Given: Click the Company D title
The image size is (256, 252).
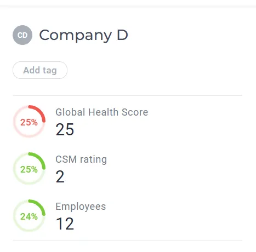Looking at the screenshot, I should pyautogui.click(x=83, y=35).
